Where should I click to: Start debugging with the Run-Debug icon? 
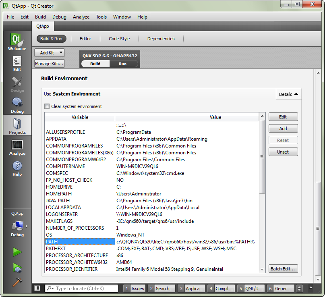[x=17, y=267]
